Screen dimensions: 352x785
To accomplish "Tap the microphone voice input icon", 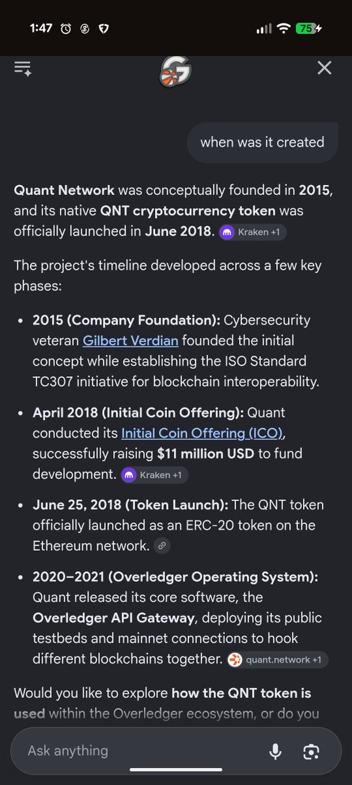I will click(x=275, y=751).
